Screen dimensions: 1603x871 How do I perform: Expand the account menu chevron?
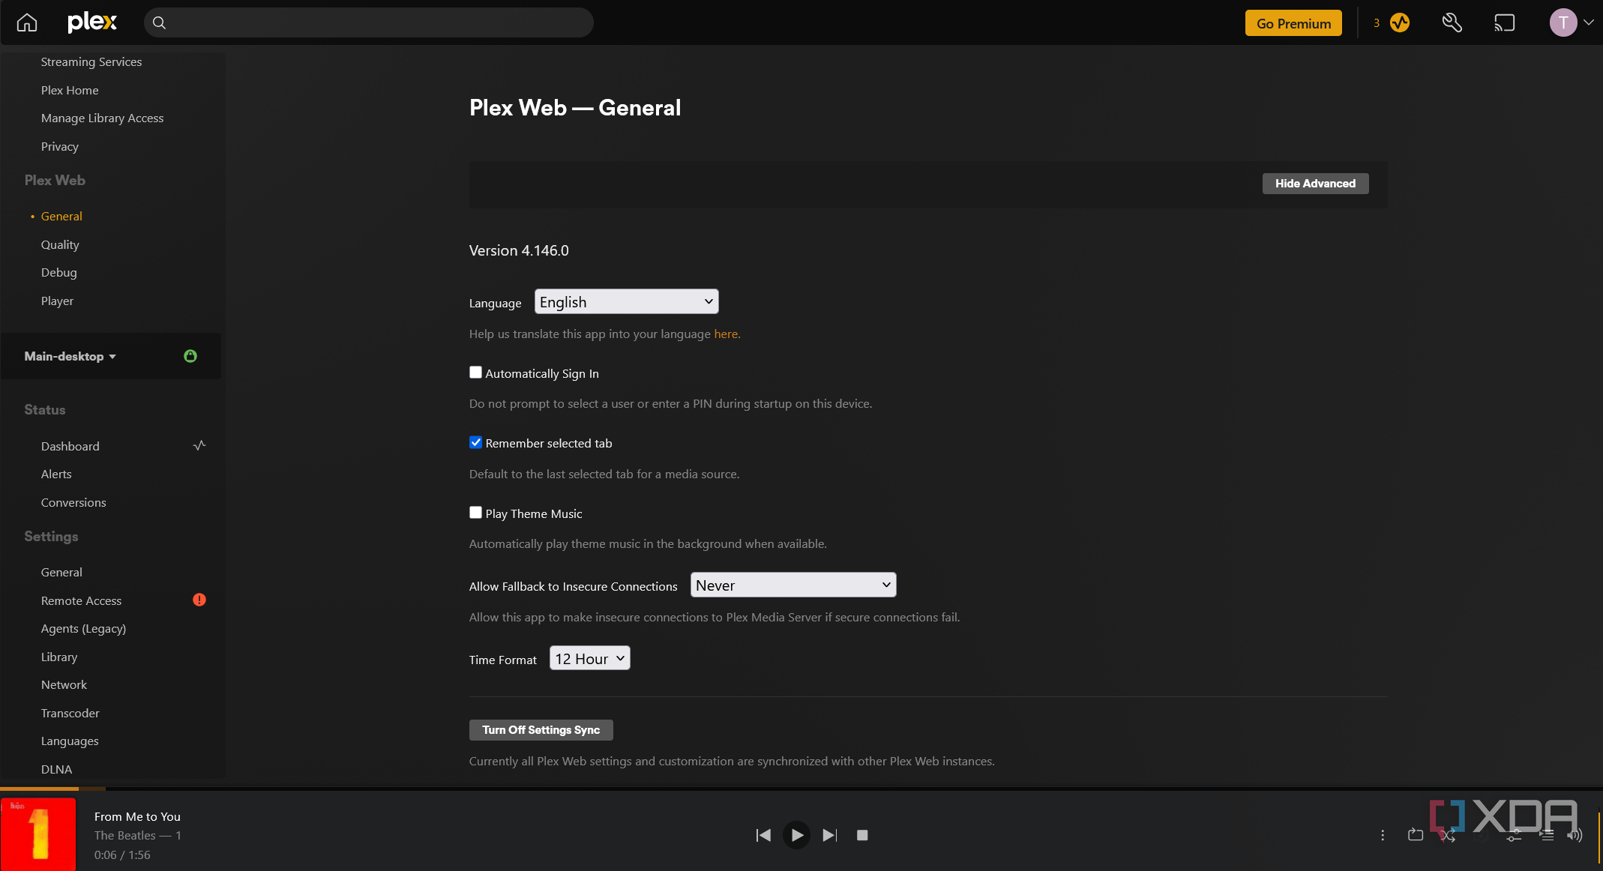1589,22
